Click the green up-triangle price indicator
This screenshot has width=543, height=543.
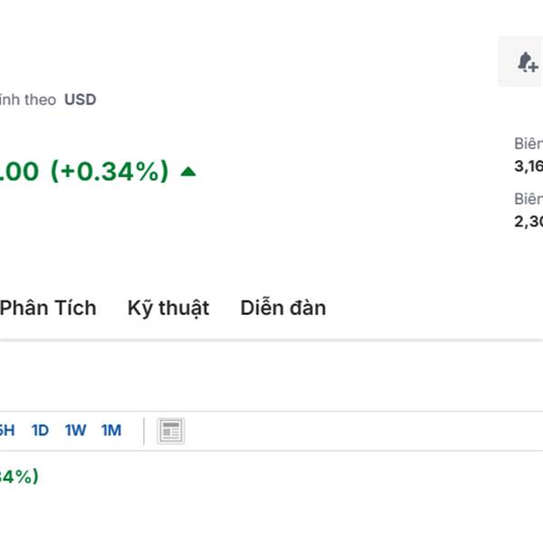(x=188, y=171)
